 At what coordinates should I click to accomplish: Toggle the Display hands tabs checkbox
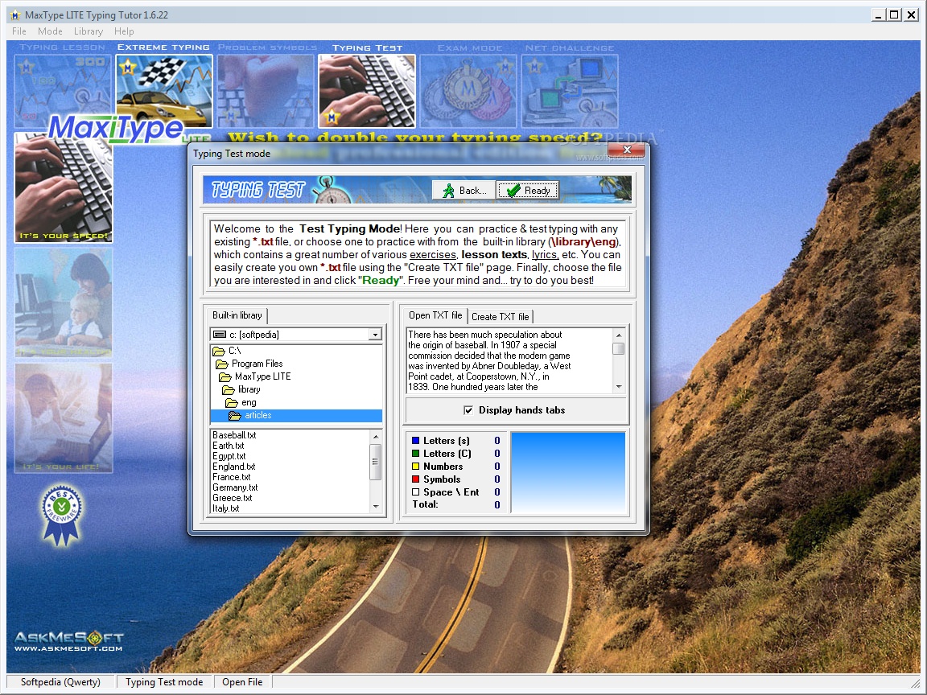(468, 410)
